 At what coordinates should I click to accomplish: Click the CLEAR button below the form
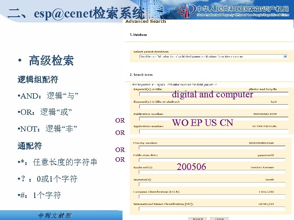click(219, 219)
